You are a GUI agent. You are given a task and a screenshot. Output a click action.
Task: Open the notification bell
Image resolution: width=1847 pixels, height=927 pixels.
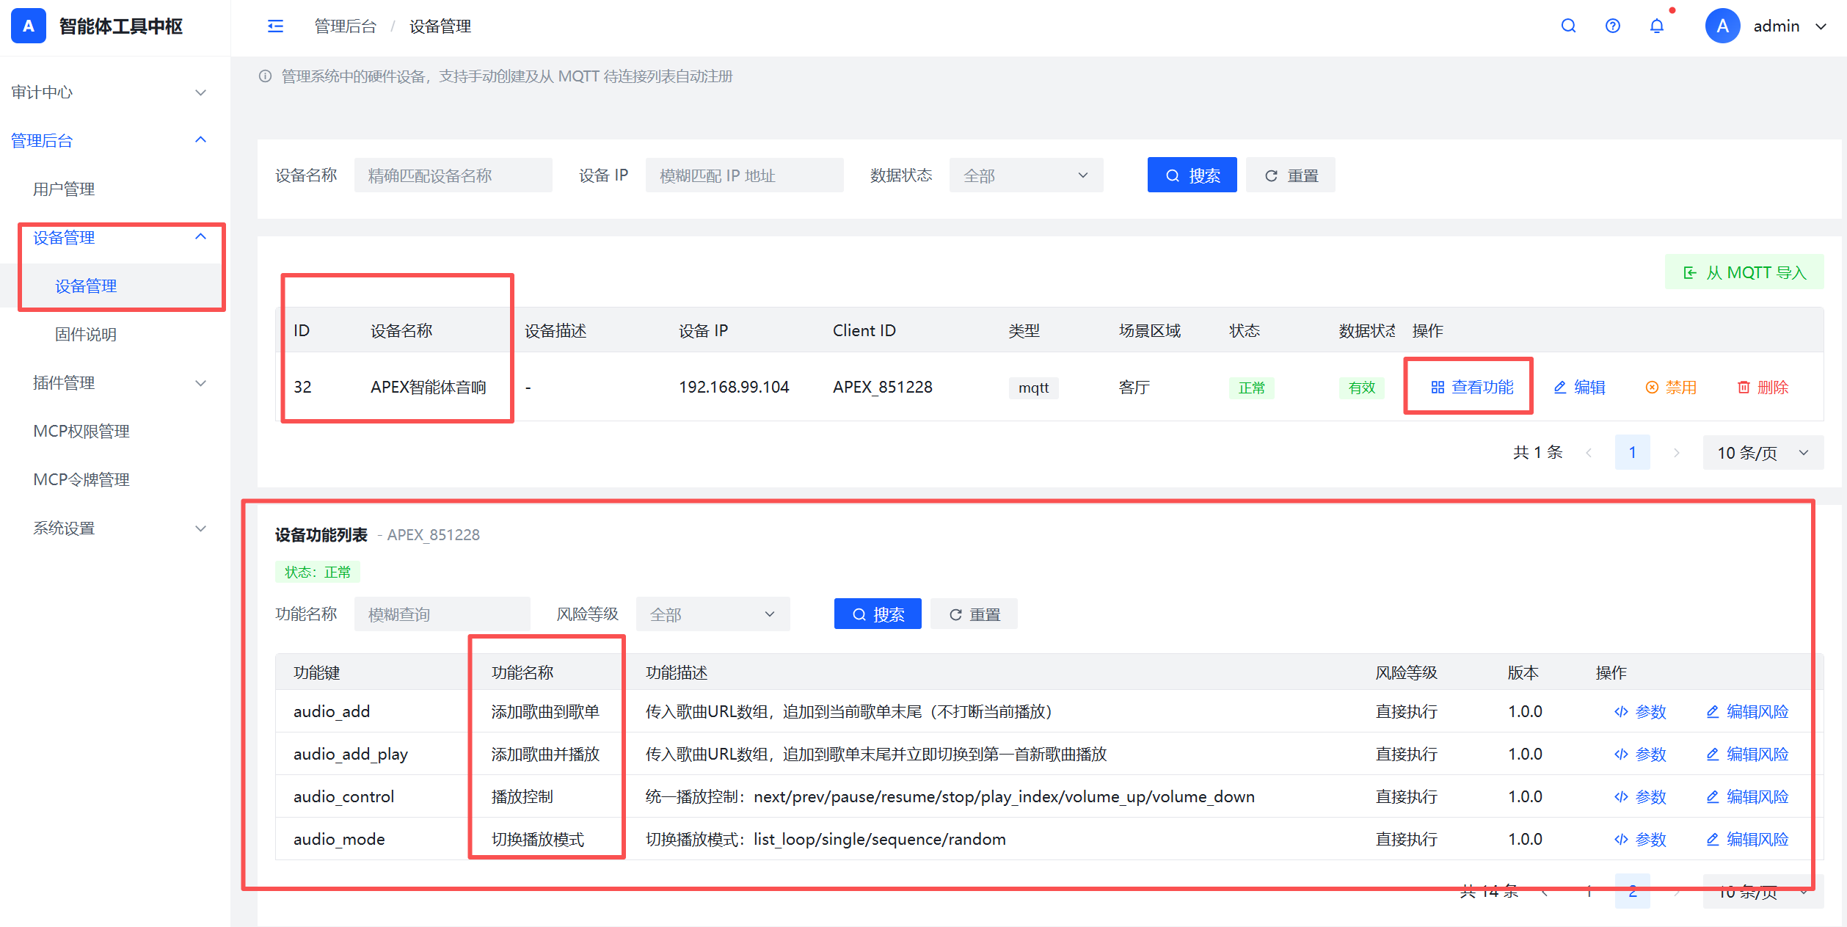click(1657, 26)
